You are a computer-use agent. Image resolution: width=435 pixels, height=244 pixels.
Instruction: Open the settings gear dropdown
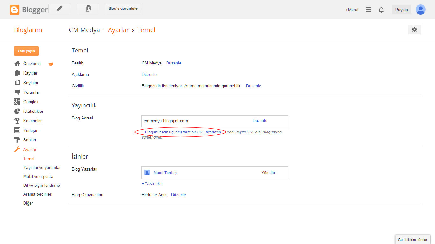click(x=414, y=30)
